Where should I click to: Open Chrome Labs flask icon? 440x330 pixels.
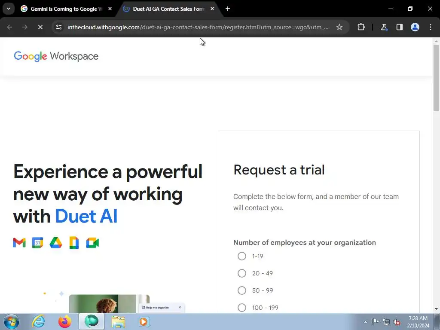click(384, 27)
